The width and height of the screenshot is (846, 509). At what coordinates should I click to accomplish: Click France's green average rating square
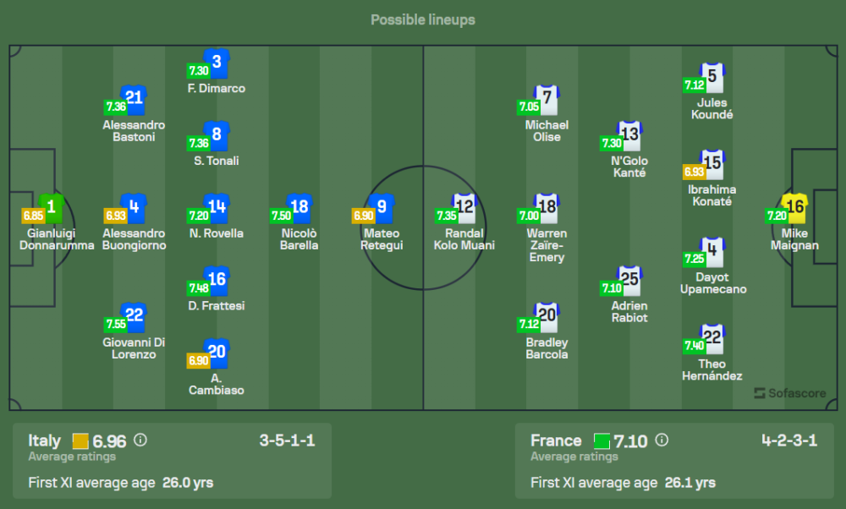pos(602,441)
